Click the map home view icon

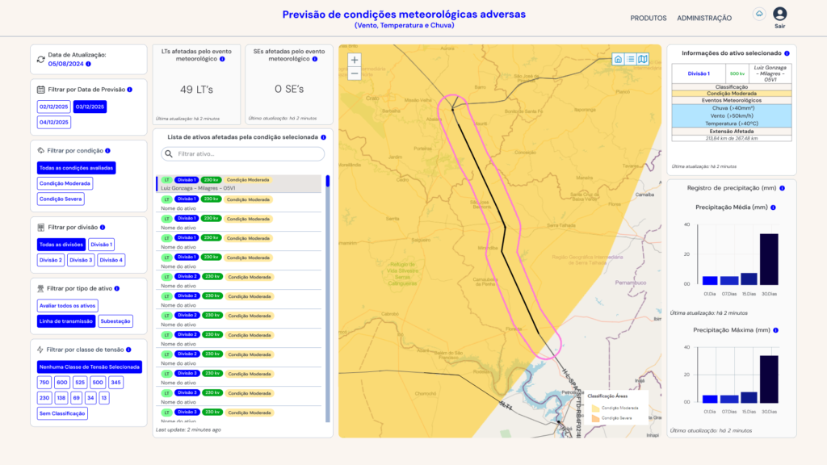[x=618, y=59]
